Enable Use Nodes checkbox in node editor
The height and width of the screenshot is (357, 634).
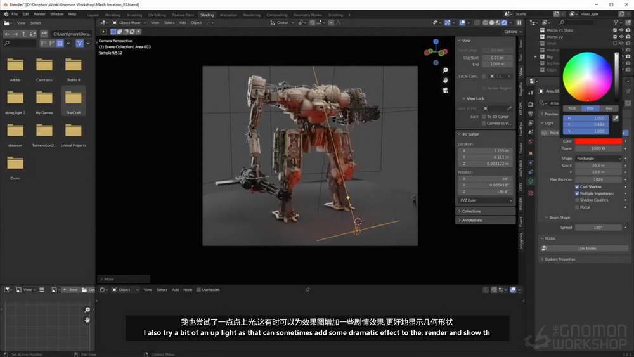(x=198, y=290)
